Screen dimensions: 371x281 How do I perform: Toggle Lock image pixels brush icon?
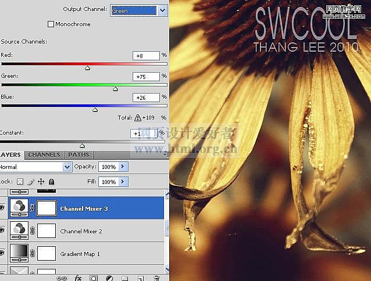click(31, 182)
